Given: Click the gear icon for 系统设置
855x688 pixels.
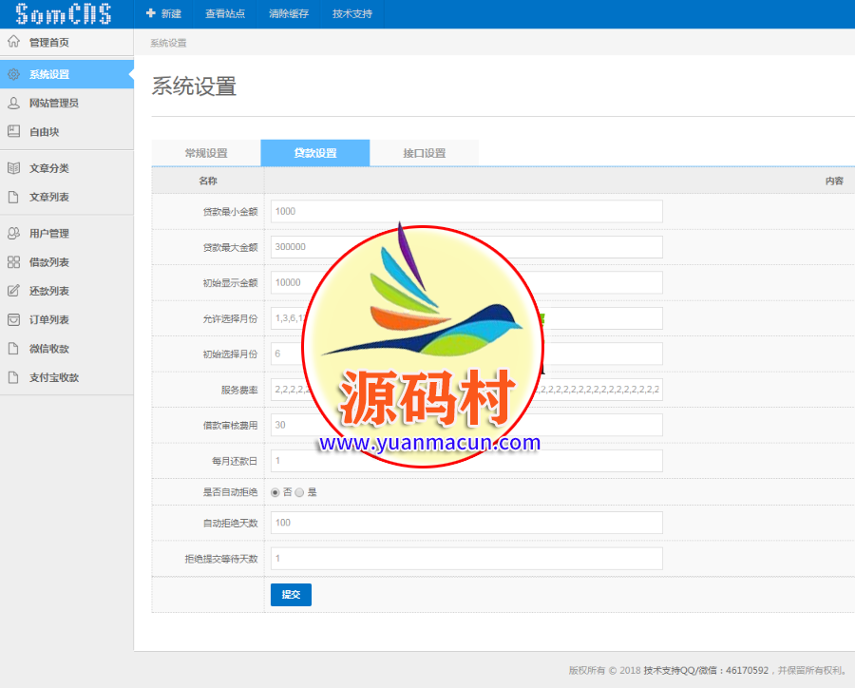Looking at the screenshot, I should [x=13, y=74].
